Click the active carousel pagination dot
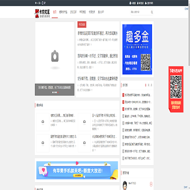Image resolution: width=190 pixels, height=190 pixels. [58, 92]
